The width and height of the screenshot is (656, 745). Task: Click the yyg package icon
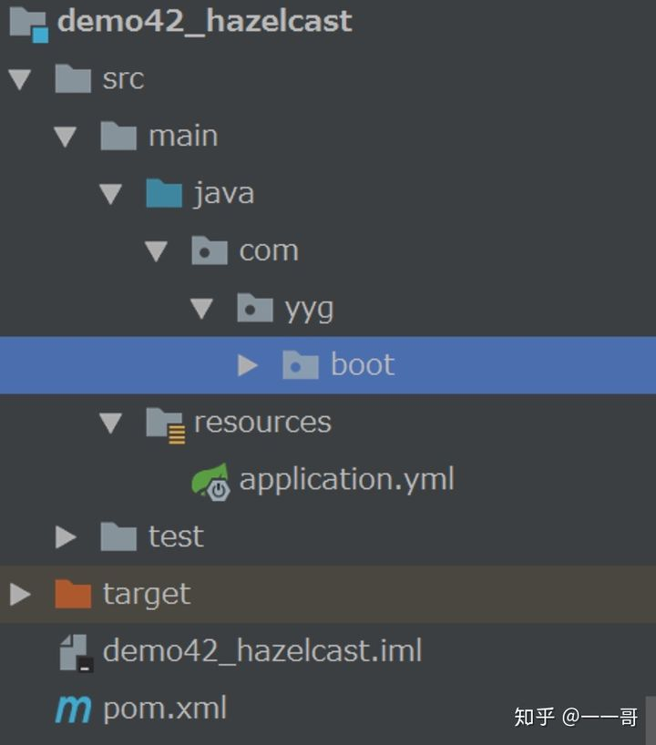(x=255, y=308)
